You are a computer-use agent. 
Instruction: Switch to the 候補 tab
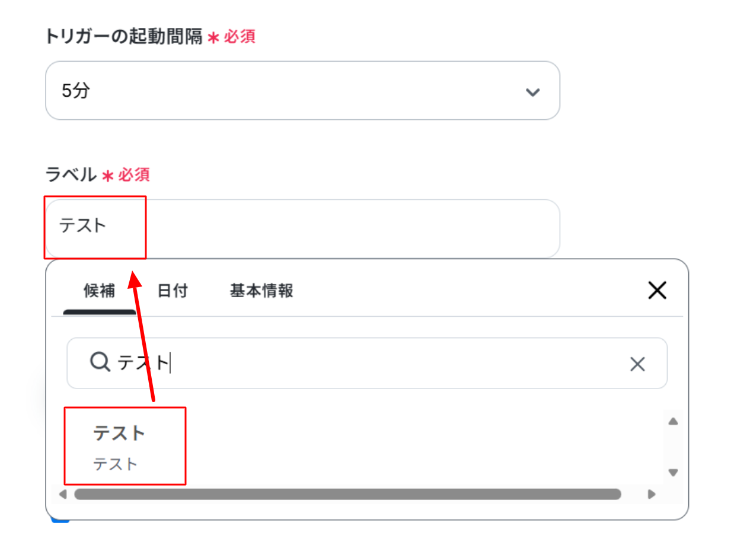pos(100,291)
